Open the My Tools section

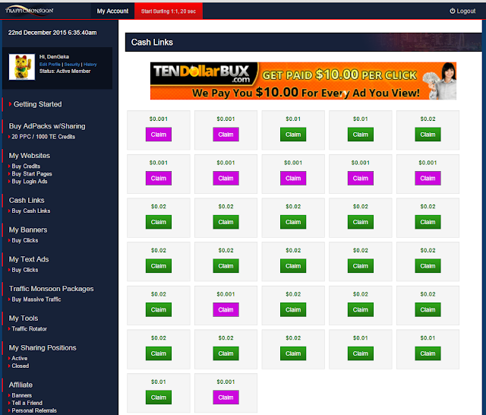(x=24, y=318)
